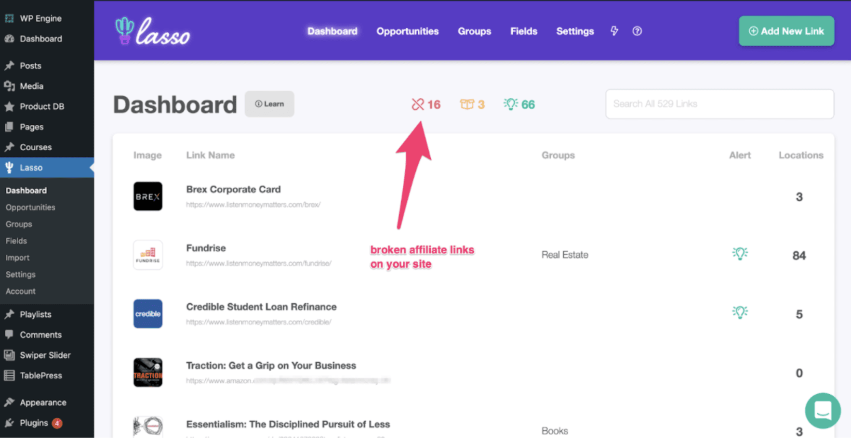Open the help question mark icon

637,31
